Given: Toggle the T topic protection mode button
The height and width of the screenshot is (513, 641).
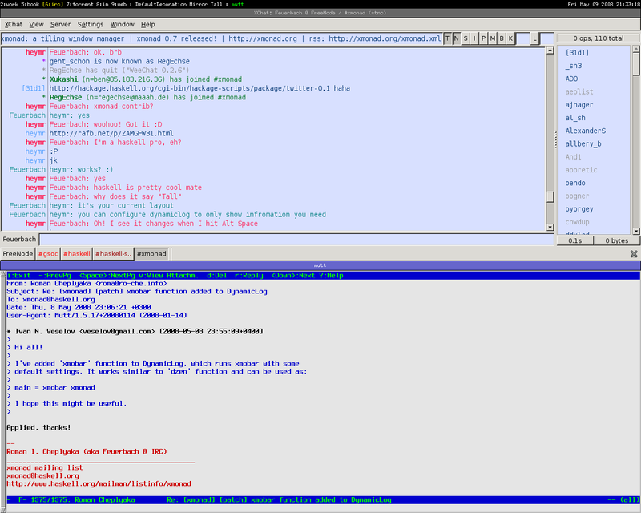Looking at the screenshot, I should (x=448, y=38).
